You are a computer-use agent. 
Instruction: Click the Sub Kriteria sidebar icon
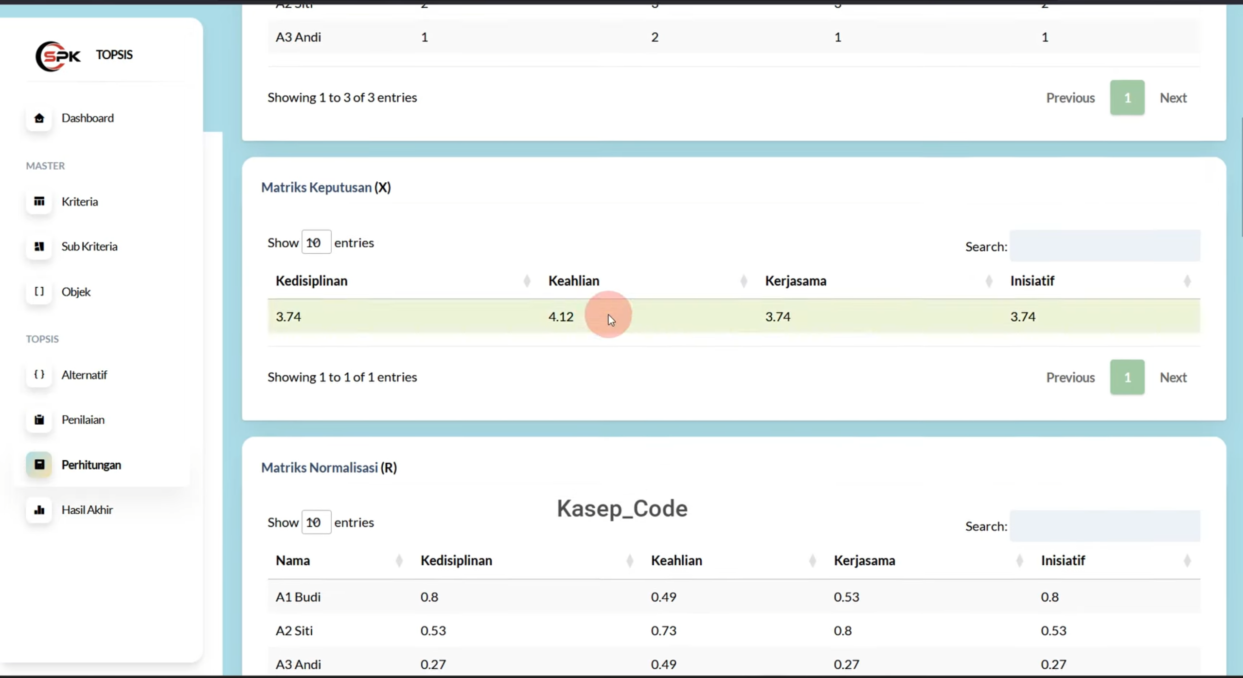39,246
